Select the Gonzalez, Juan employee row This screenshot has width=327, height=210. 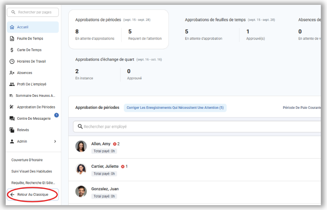195,192
